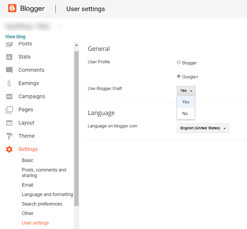
Task: Click the Pages icon in sidebar
Action: (9, 109)
